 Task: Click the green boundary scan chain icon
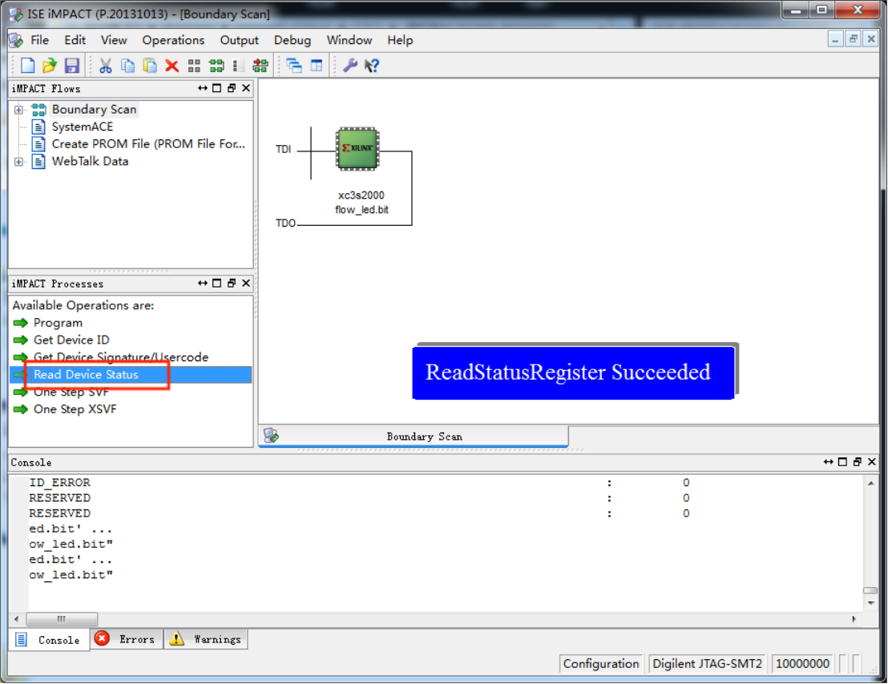point(216,66)
